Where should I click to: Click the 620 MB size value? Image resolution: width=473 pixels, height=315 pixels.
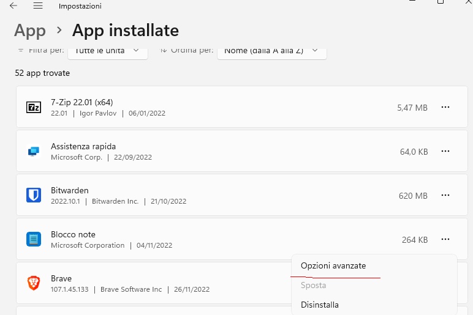point(413,196)
